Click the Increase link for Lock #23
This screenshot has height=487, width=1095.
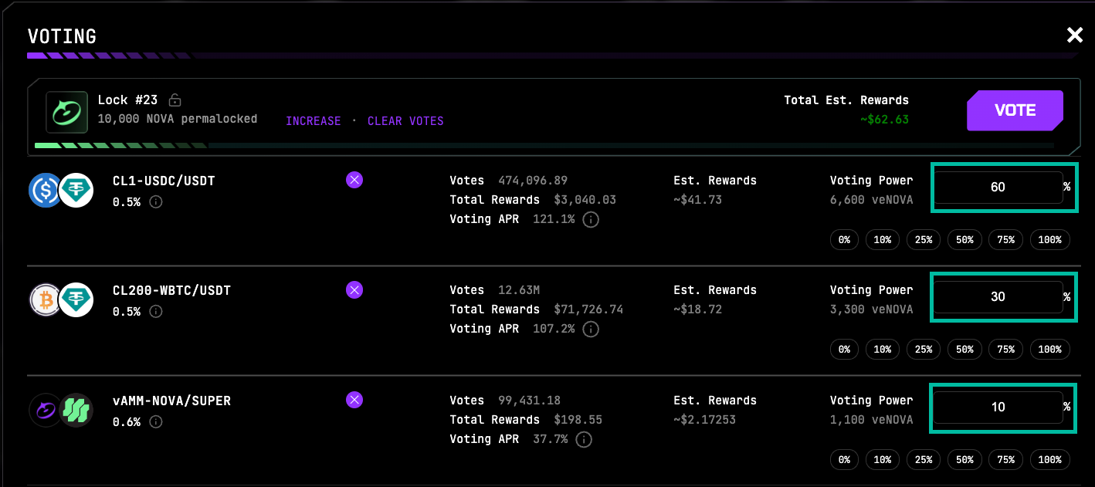click(313, 121)
